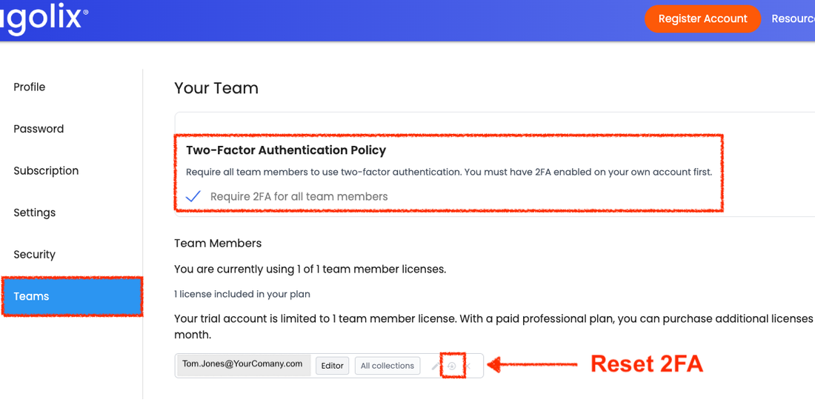This screenshot has width=815, height=402.
Task: Open the Subscription tab
Action: coord(46,171)
